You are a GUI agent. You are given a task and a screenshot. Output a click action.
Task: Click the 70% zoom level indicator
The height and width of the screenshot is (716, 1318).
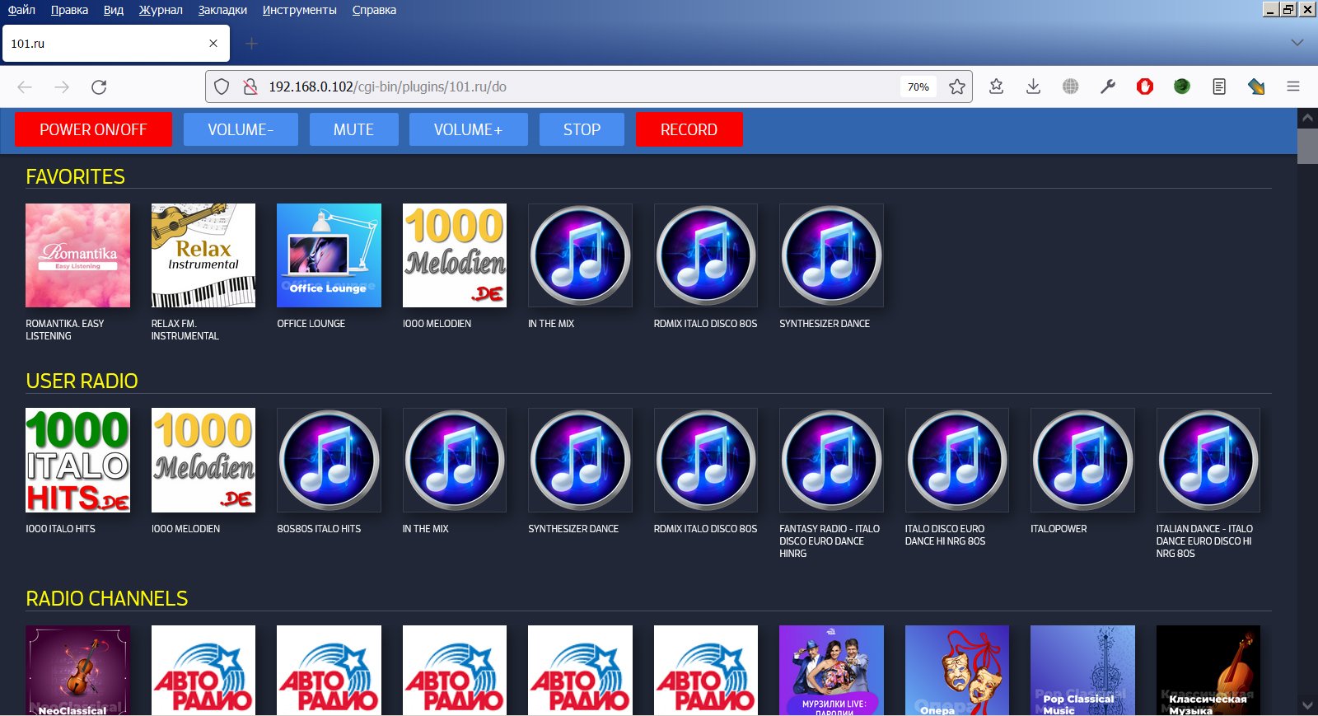918,87
